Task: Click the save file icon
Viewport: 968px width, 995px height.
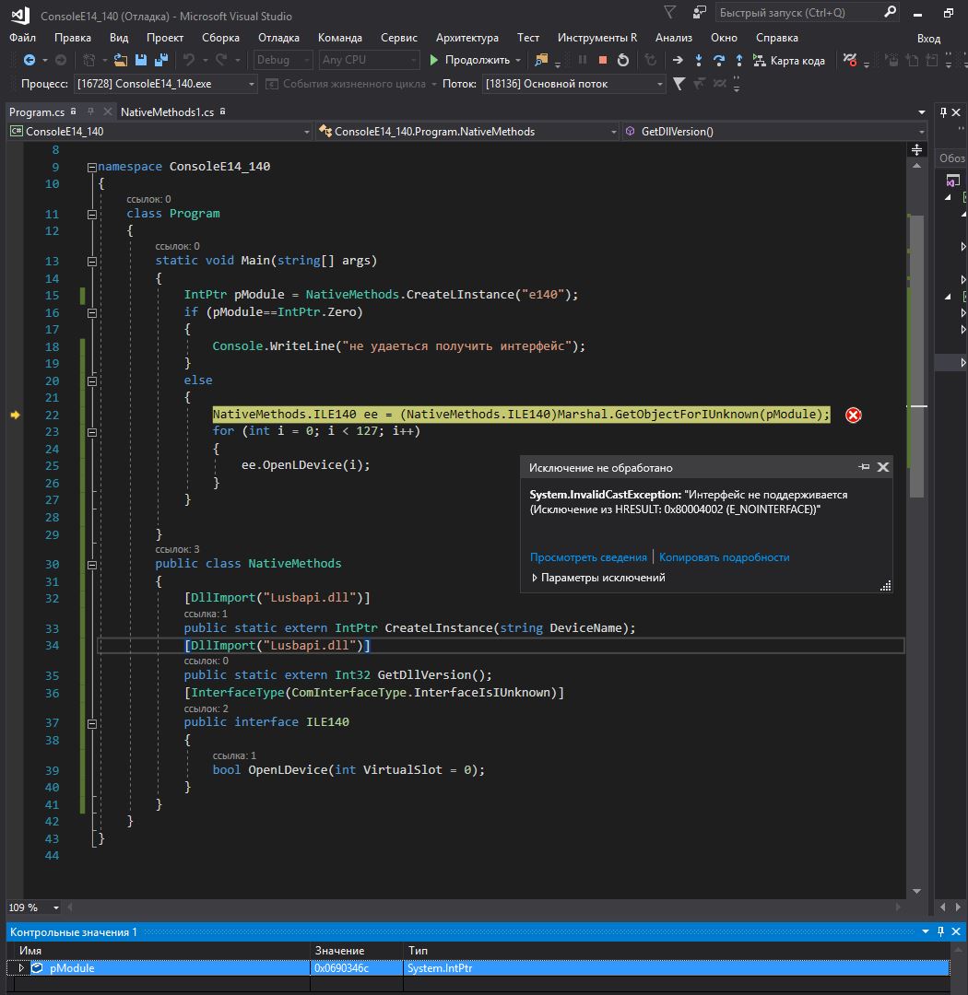Action: 141,60
